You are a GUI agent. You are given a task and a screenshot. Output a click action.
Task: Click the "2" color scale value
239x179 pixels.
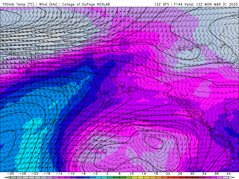point(107,174)
